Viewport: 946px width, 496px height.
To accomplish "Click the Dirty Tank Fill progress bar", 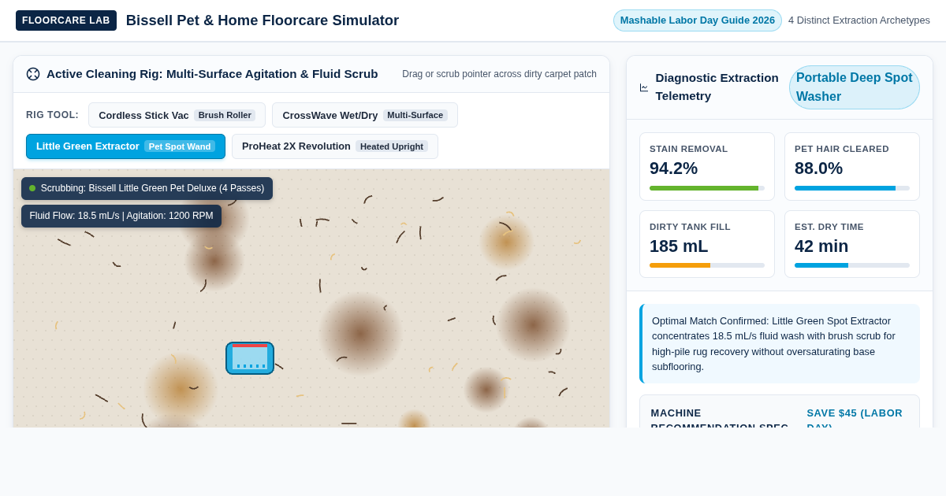I will [x=707, y=265].
